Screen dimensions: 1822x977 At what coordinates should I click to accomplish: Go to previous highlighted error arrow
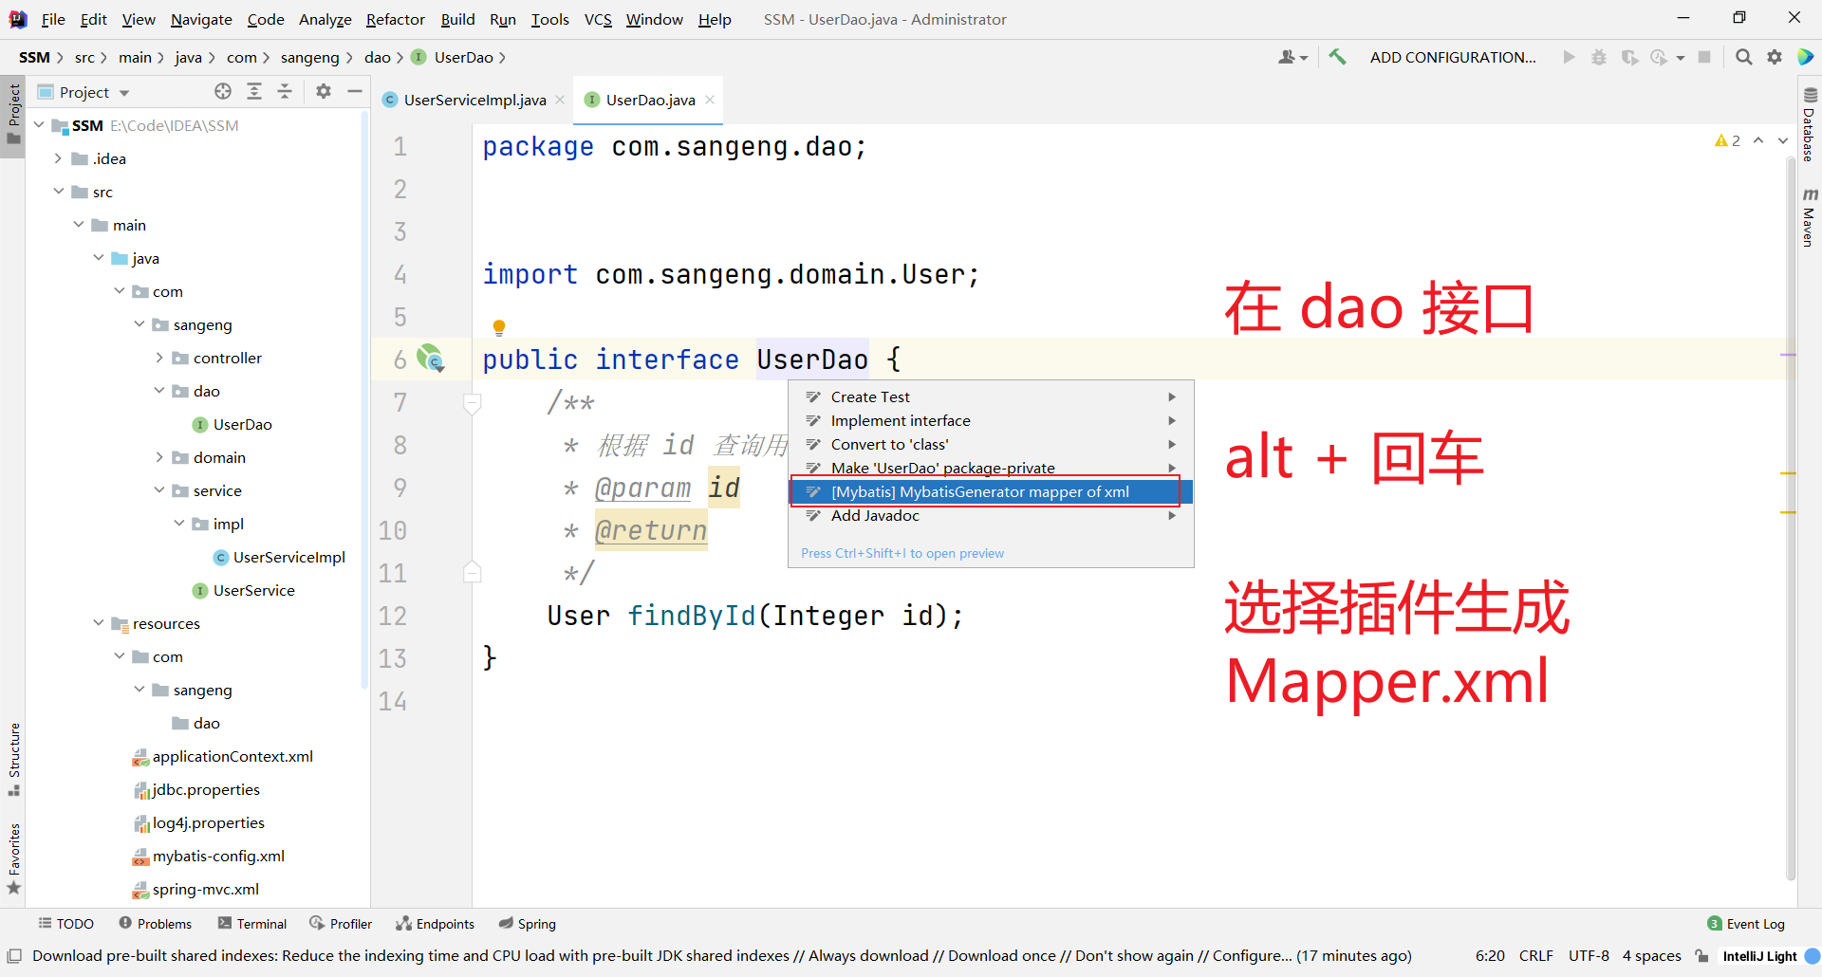(x=1758, y=140)
